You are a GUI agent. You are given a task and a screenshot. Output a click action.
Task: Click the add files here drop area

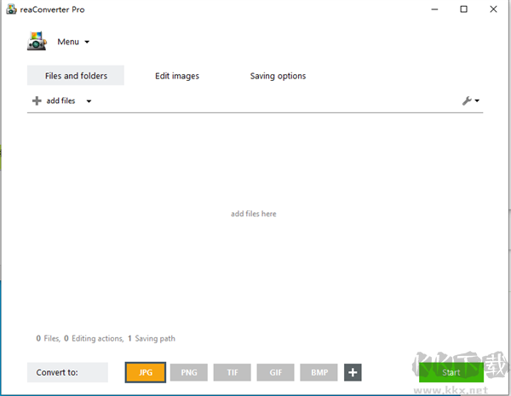(x=254, y=214)
